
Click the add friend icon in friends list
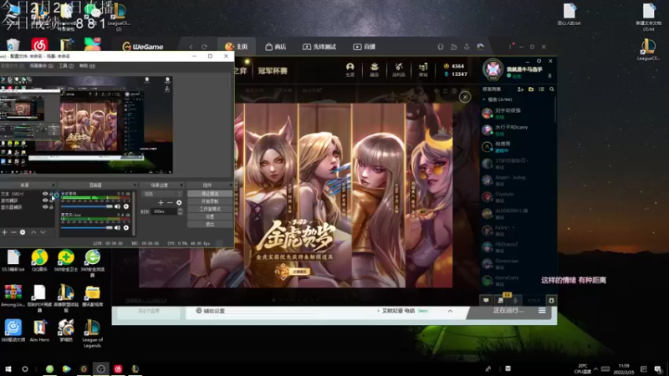coord(520,89)
